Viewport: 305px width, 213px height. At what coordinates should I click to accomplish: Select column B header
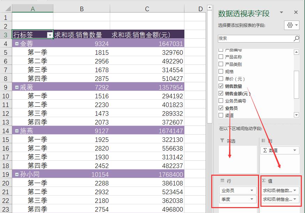click(x=82, y=9)
